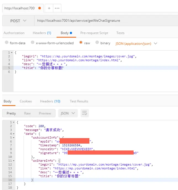Open JSON (application/json) content type dropdown

(x=136, y=43)
